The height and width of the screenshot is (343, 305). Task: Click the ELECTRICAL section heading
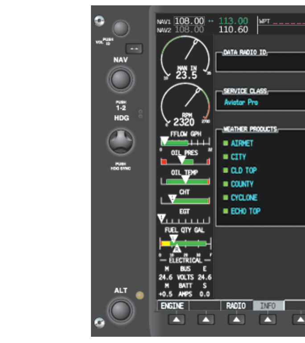click(x=185, y=260)
